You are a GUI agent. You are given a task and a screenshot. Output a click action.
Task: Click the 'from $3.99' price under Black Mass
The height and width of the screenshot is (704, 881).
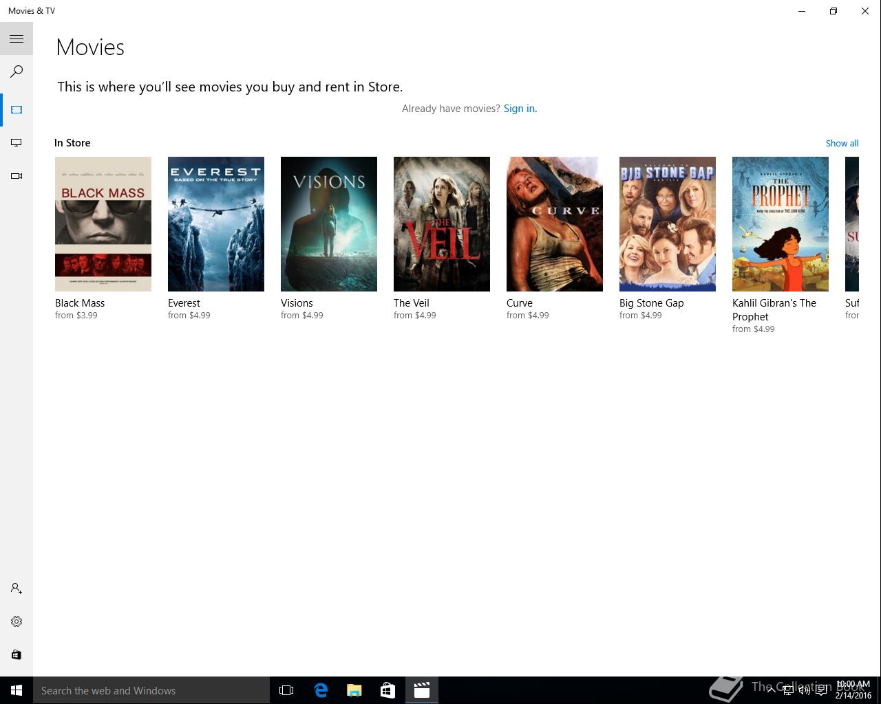coord(76,316)
